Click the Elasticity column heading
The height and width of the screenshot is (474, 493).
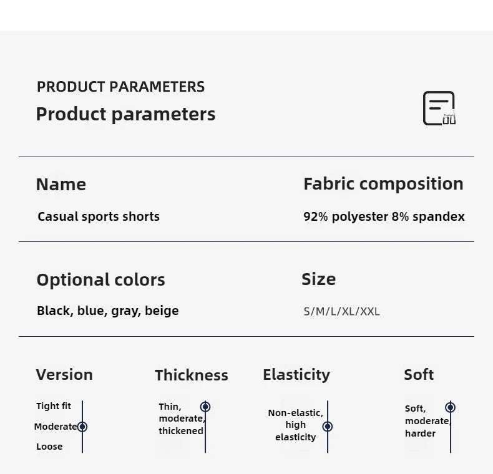[296, 375]
